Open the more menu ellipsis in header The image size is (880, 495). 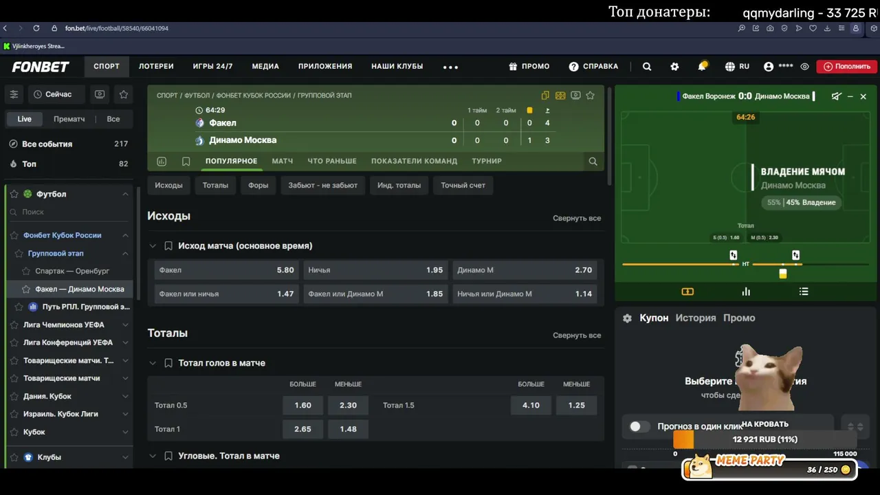pyautogui.click(x=450, y=67)
